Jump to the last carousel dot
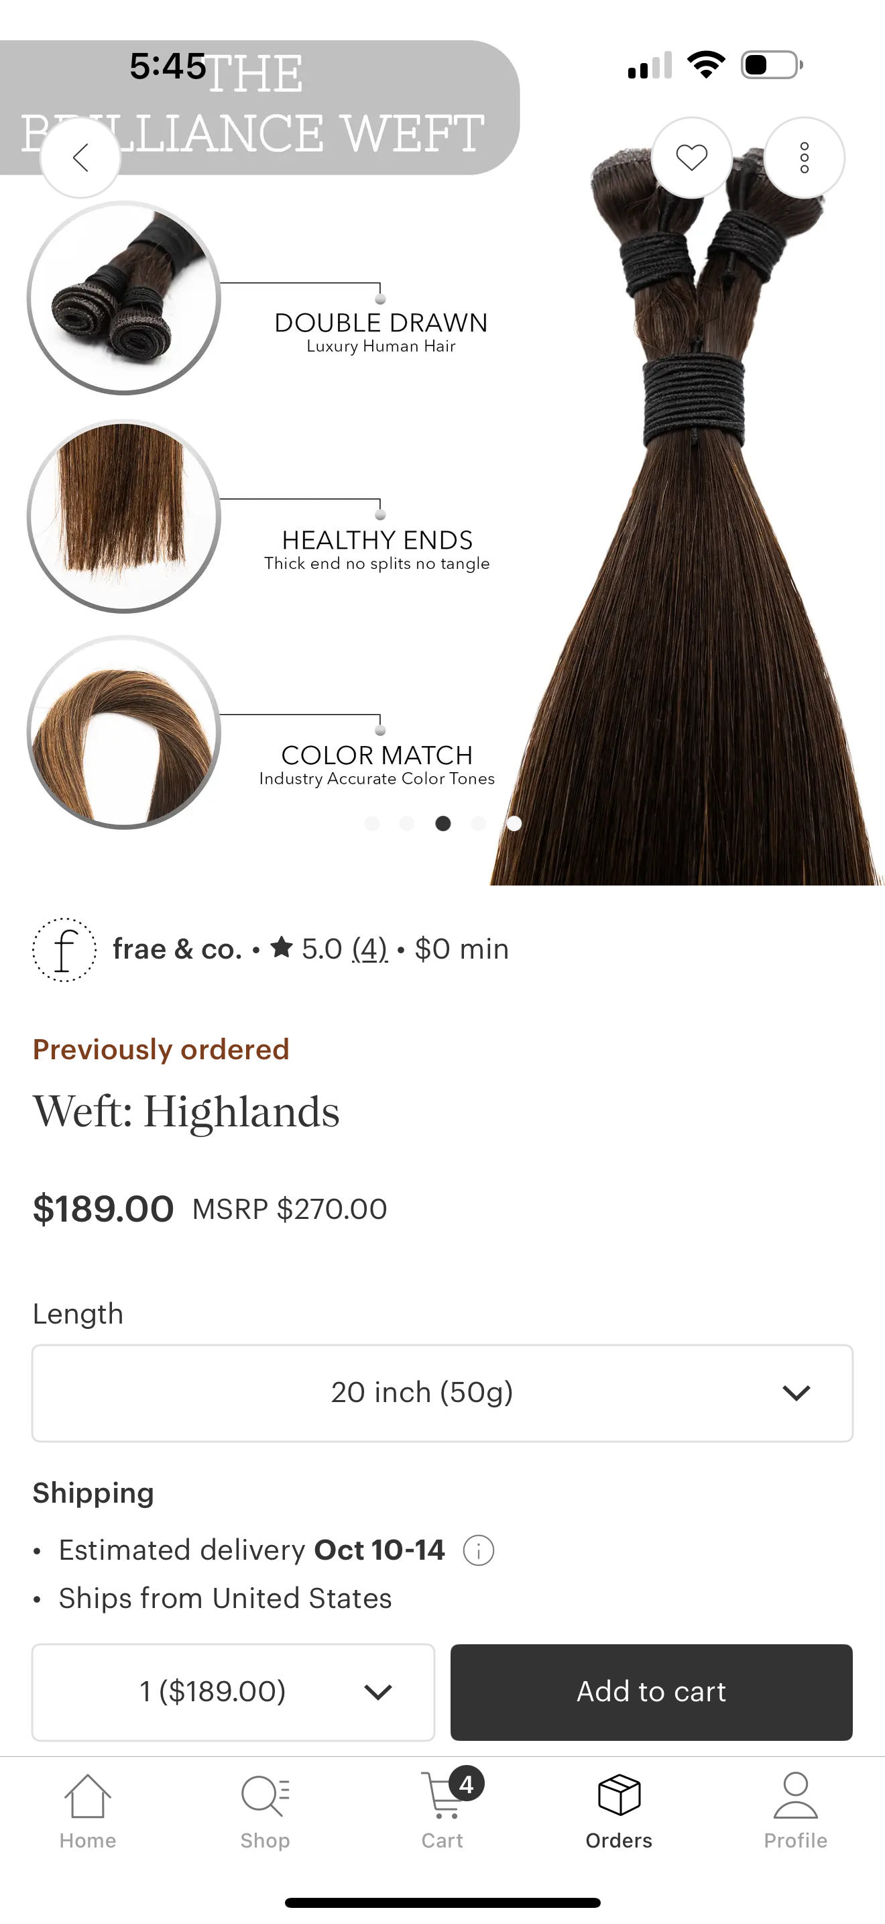Viewport: 885px width, 1924px height. (514, 823)
